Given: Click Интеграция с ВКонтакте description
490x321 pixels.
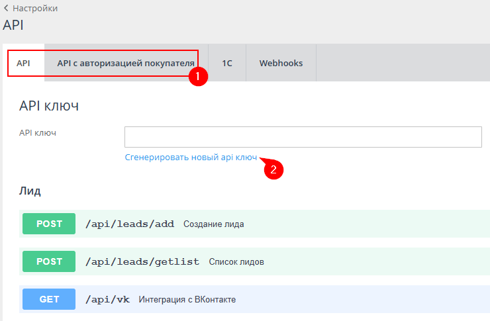Looking at the screenshot, I should click(x=187, y=300).
